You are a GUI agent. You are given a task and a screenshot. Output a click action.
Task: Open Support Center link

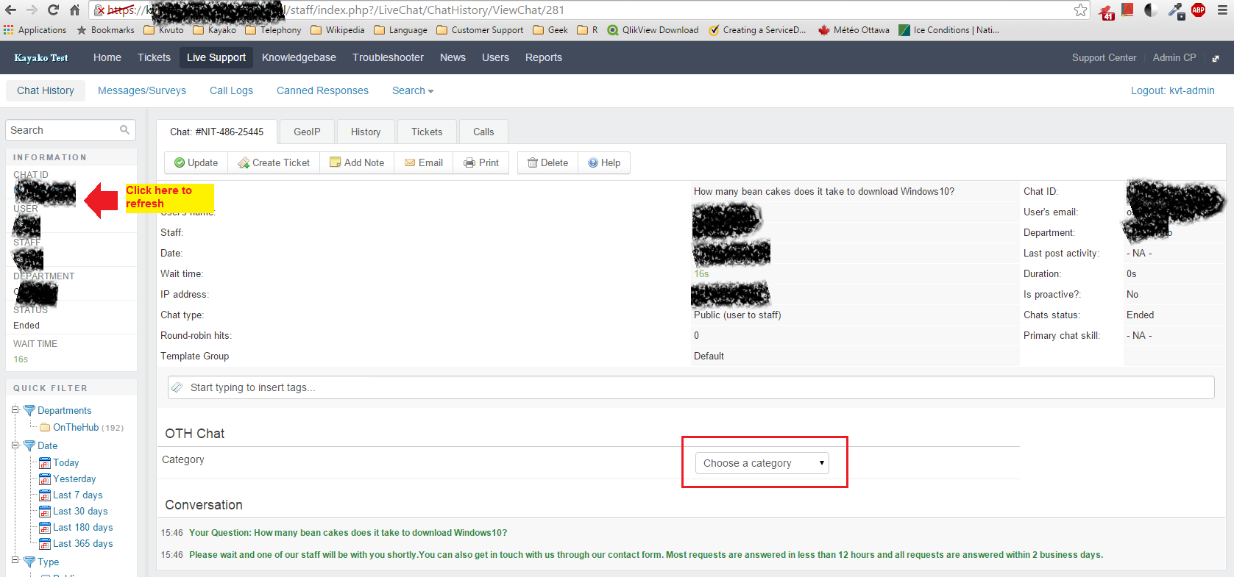pyautogui.click(x=1104, y=57)
